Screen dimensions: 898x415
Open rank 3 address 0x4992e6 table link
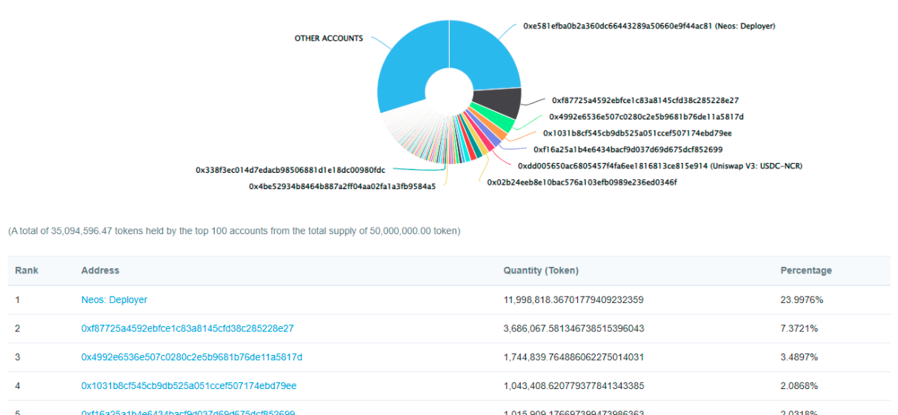(x=191, y=357)
